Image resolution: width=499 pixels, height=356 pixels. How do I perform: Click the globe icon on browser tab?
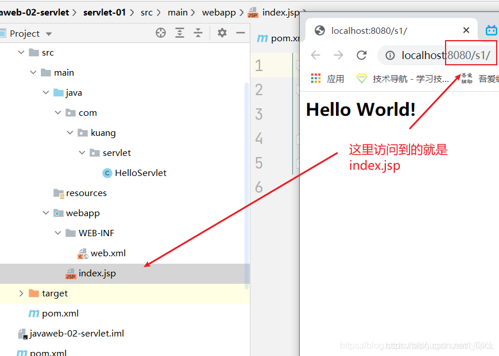pyautogui.click(x=319, y=30)
